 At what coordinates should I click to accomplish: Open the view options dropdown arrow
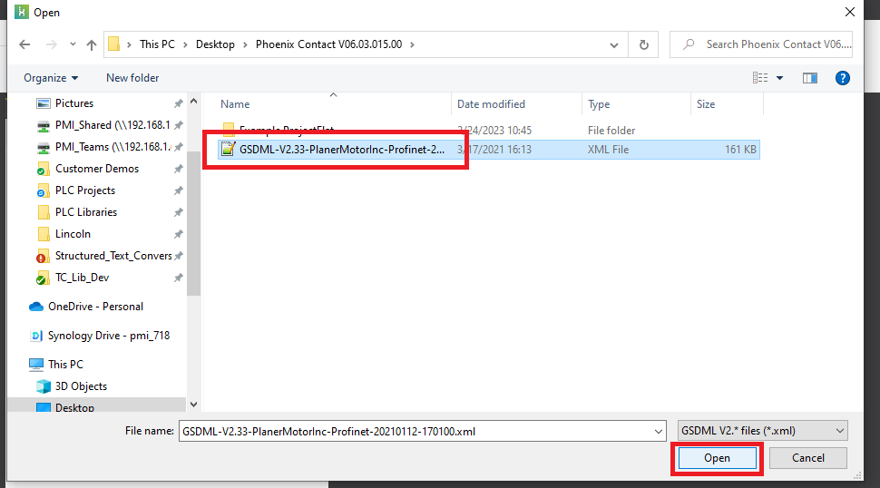[x=779, y=78]
